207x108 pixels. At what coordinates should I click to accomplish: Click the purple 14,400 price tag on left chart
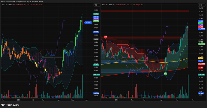coord(96,19)
